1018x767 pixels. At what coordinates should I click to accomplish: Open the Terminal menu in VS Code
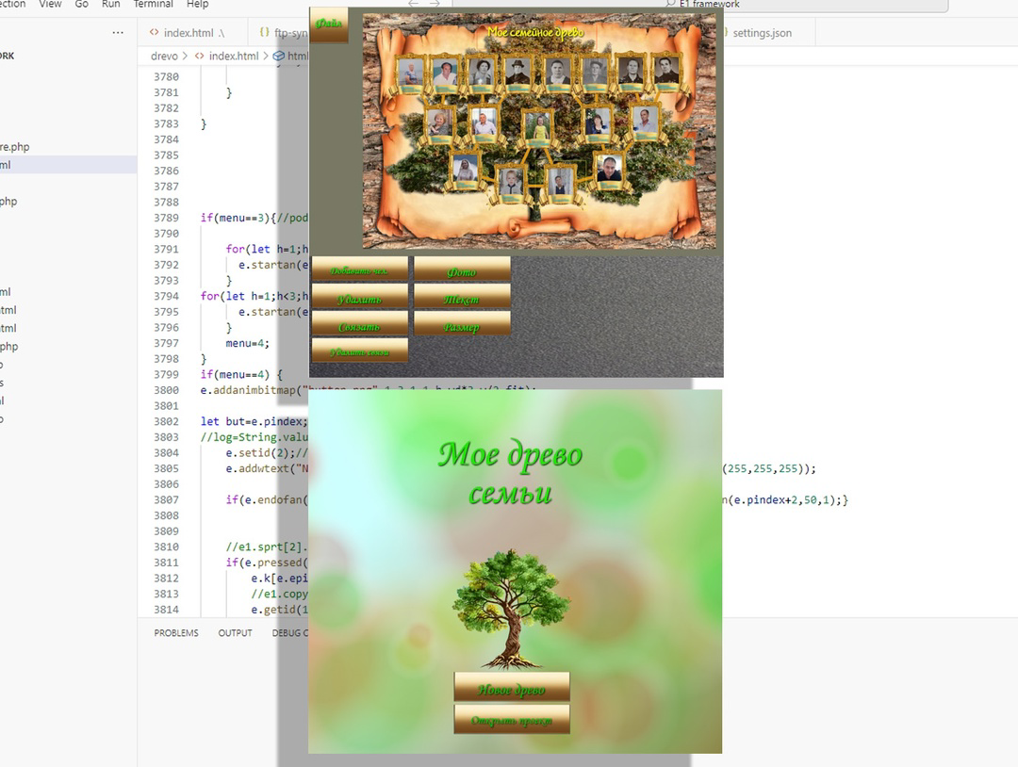tap(154, 4)
